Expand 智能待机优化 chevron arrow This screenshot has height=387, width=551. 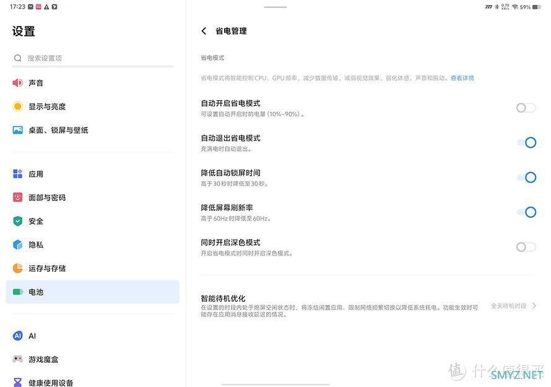tap(534, 306)
